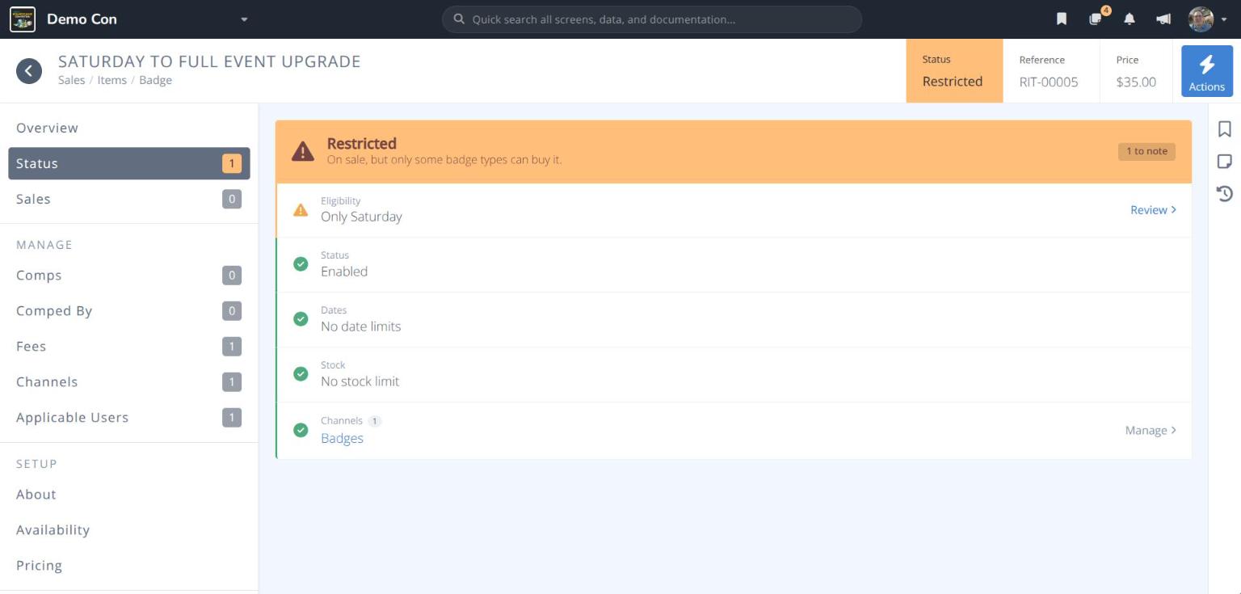
Task: Click the Actions lightning button
Action: tap(1207, 71)
